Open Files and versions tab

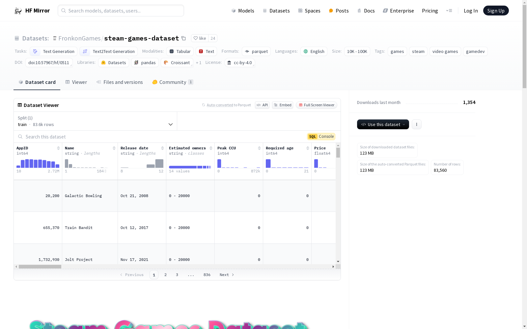(x=120, y=82)
